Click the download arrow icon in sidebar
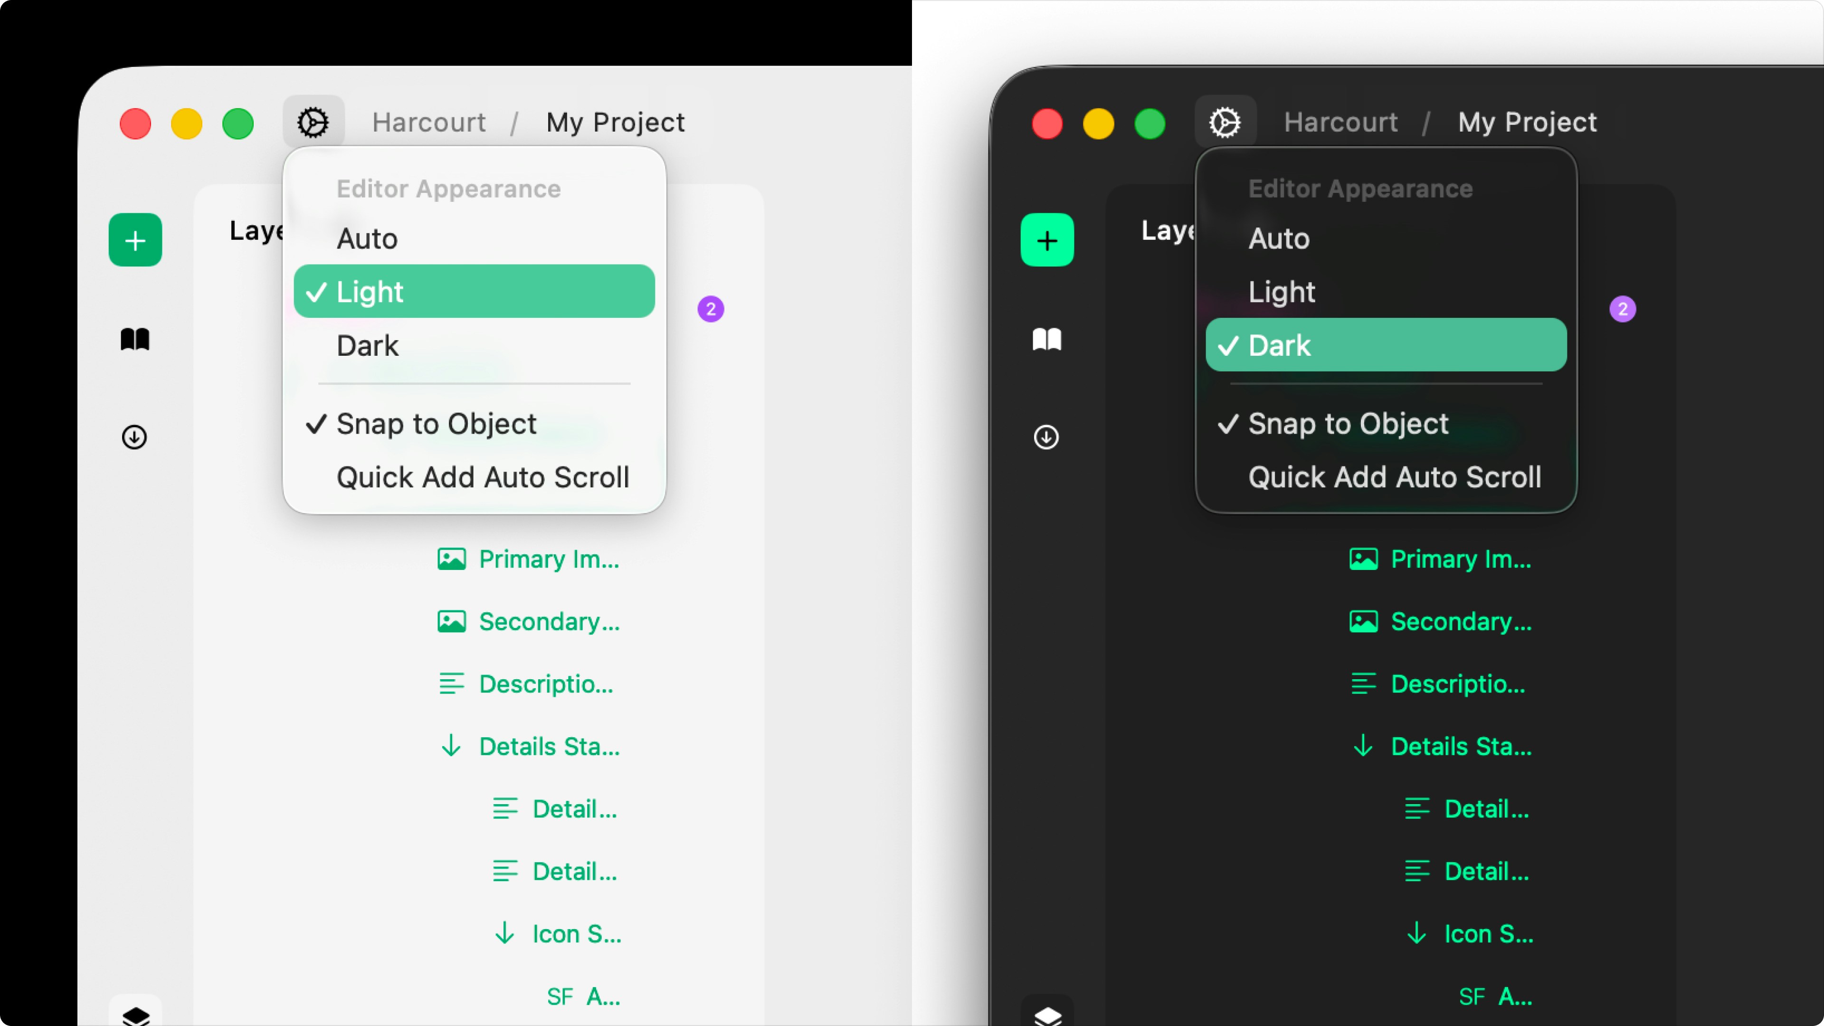1824x1026 pixels. [x=134, y=437]
